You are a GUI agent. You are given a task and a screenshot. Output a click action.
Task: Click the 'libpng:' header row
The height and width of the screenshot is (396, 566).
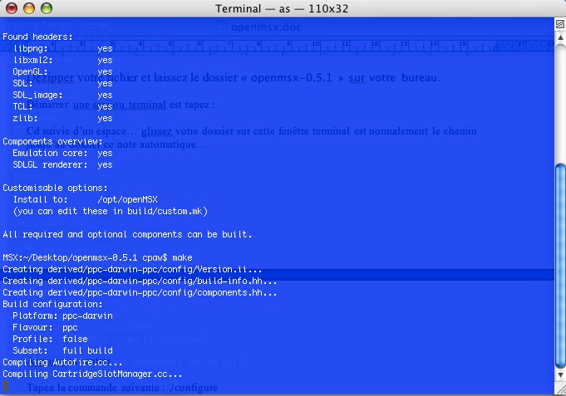coord(63,48)
